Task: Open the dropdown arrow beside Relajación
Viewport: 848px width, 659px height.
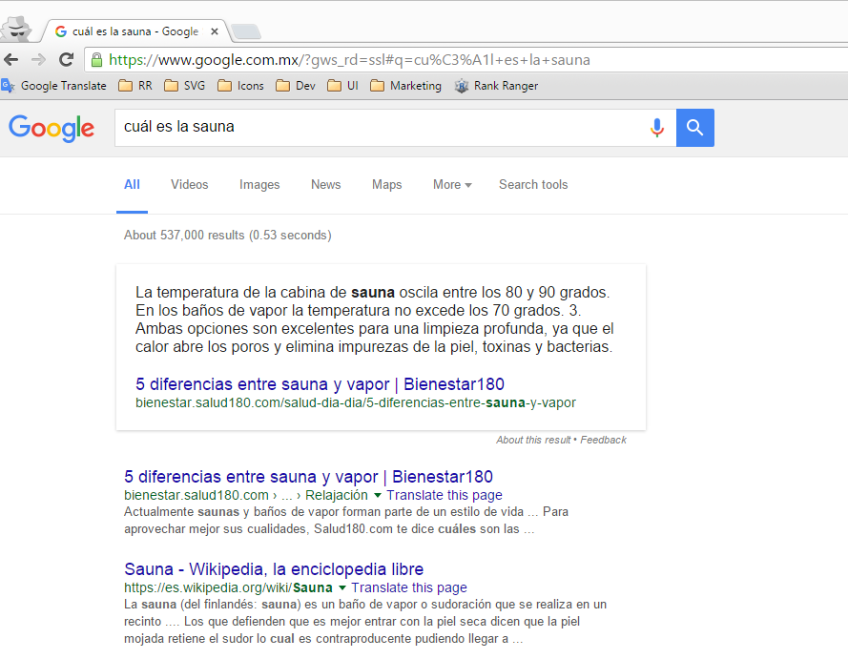Action: coord(378,496)
